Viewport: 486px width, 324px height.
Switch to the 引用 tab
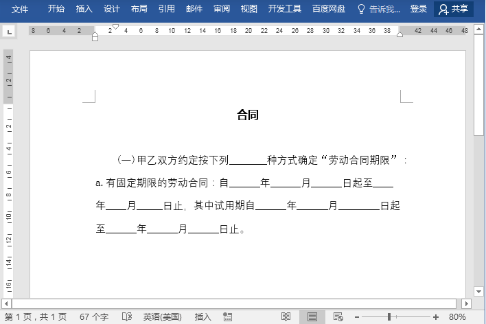click(166, 9)
